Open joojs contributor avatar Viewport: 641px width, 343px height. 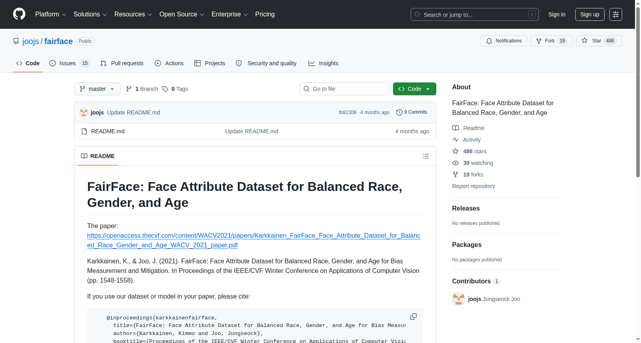tap(459, 299)
